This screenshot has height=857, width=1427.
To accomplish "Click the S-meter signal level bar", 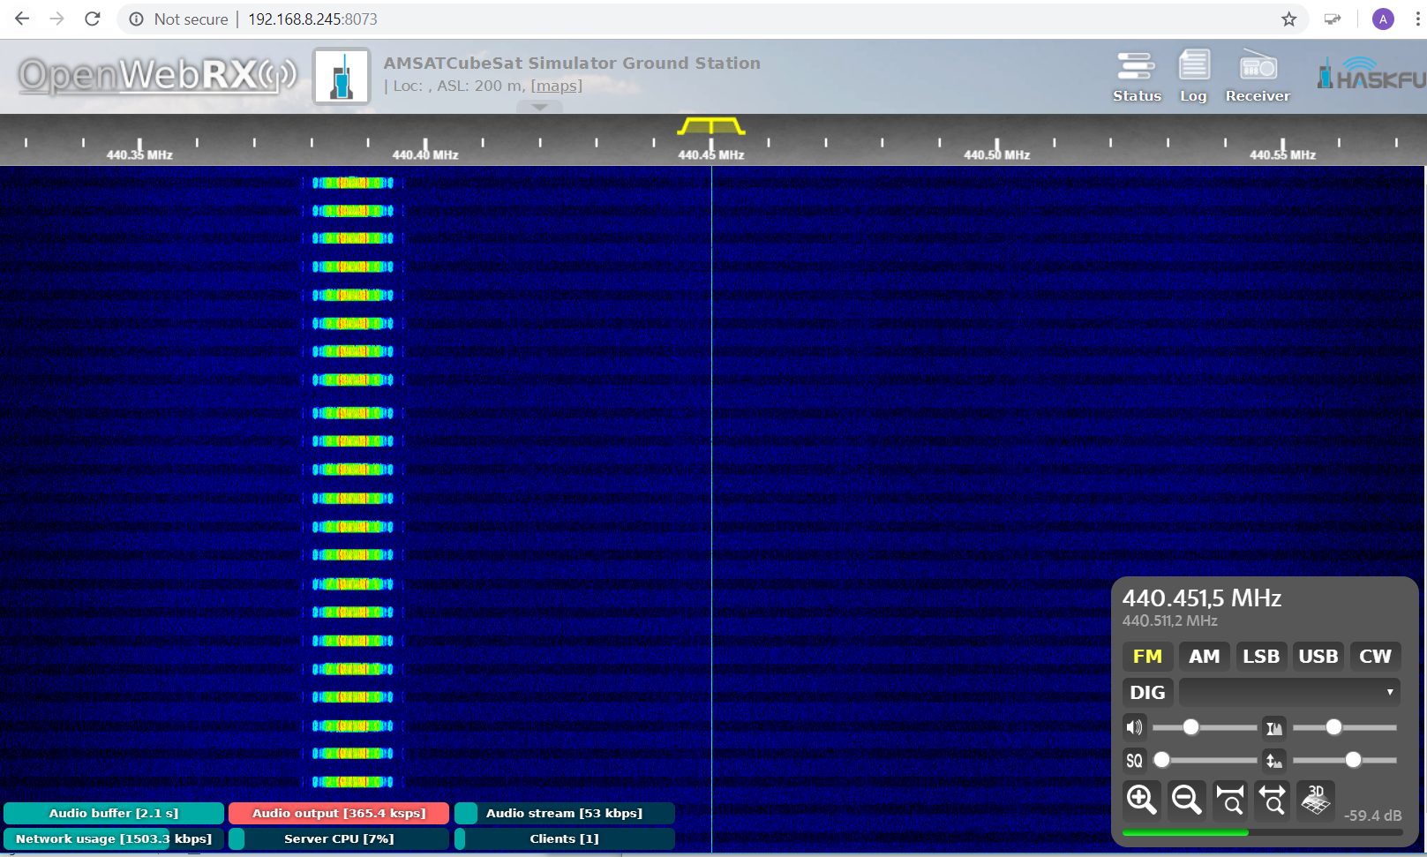I will pyautogui.click(x=1262, y=832).
